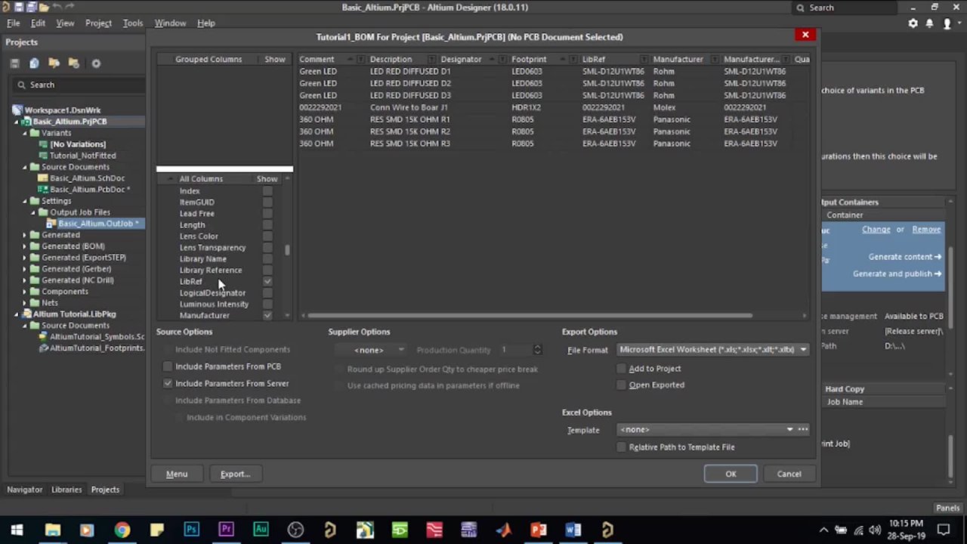Open the Project menu
The height and width of the screenshot is (544, 967).
pyautogui.click(x=98, y=23)
